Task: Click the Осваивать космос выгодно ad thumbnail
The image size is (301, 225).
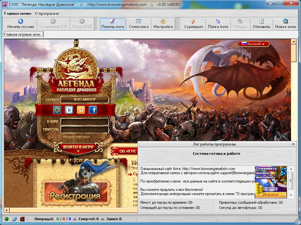Action: [271, 182]
